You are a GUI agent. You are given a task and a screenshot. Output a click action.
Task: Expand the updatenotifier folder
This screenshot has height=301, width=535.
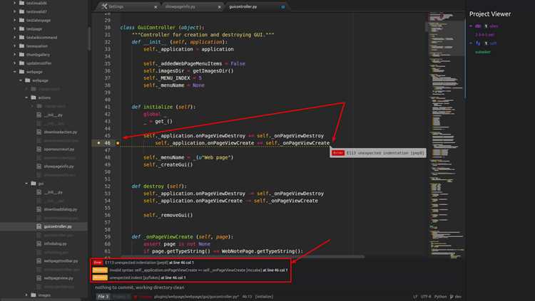[15, 63]
